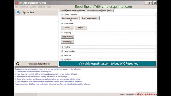Open the Help menu
Image resolution: width=171 pixels, height=96 pixels.
tap(49, 7)
